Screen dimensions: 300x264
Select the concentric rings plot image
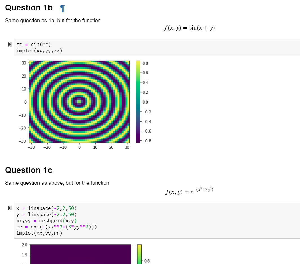click(79, 102)
